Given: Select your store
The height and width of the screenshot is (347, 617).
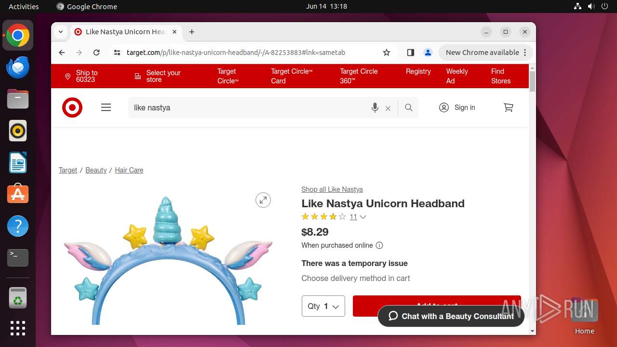Looking at the screenshot, I should [158, 76].
